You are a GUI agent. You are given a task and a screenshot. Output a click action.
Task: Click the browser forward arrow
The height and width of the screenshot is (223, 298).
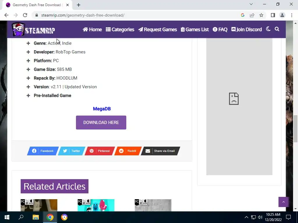pos(16,15)
